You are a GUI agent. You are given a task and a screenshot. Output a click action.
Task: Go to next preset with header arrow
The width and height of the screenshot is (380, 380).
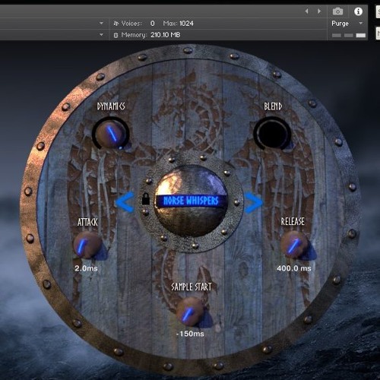tap(319, 11)
